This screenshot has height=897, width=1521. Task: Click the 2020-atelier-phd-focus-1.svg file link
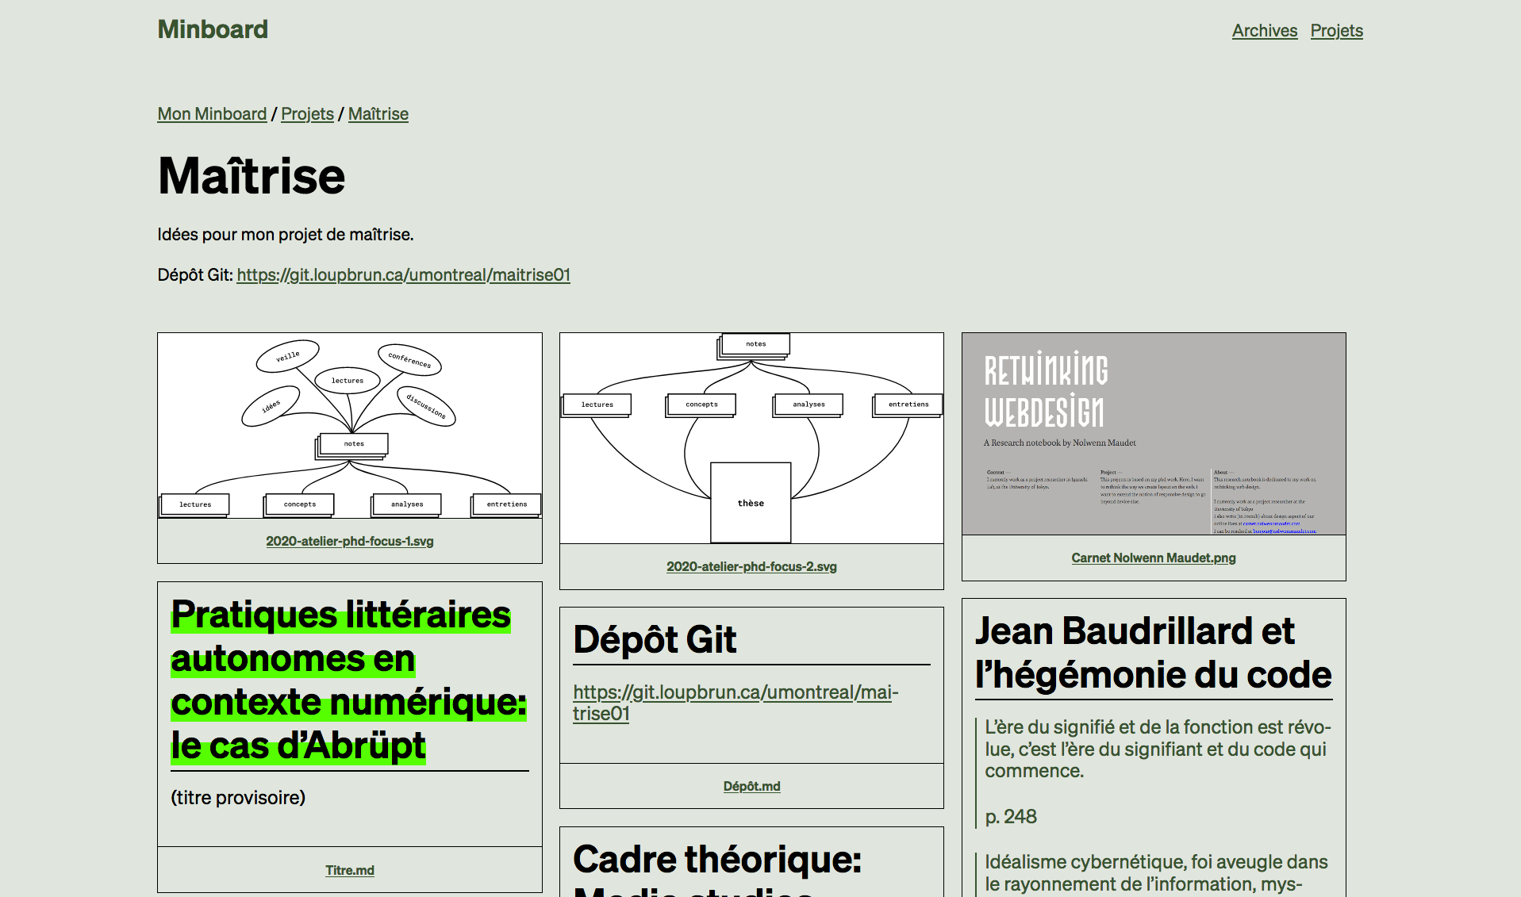(349, 542)
